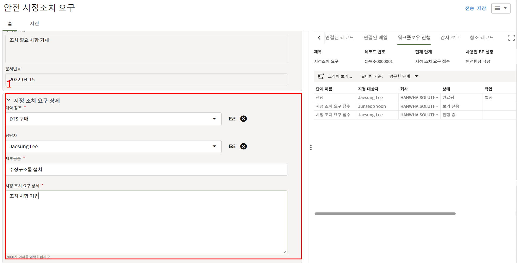Clear the Jaesung Lee 담당자 selection
Viewport: 517px width, 263px height.
point(243,146)
